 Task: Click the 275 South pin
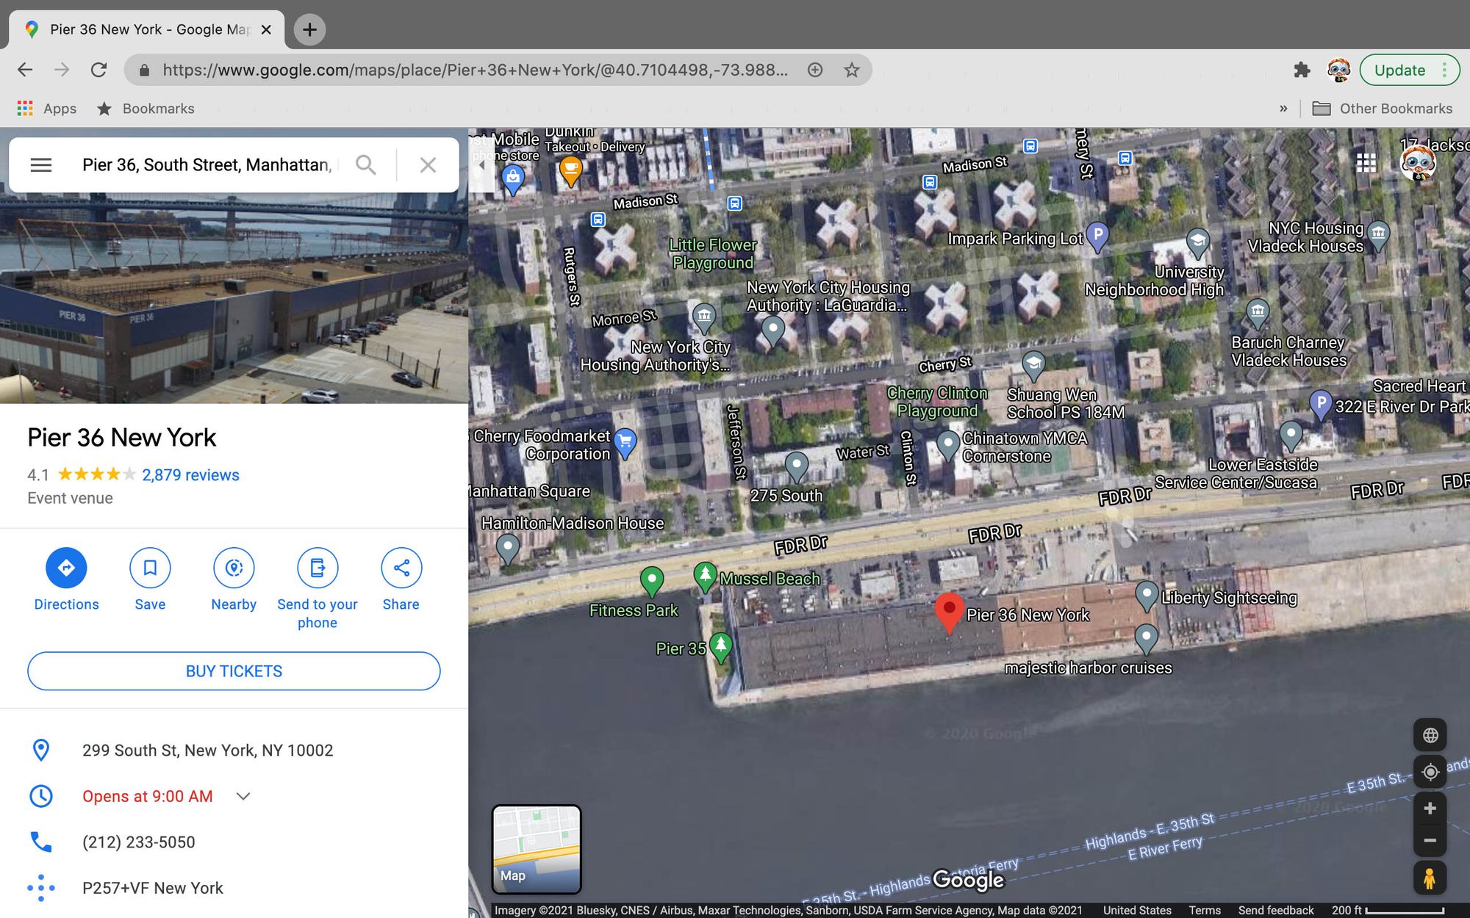797,466
